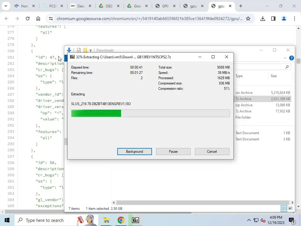Image resolution: width=301 pixels, height=226 pixels.
Task: Select the 3 KB Text Document row
Action: point(262,139)
